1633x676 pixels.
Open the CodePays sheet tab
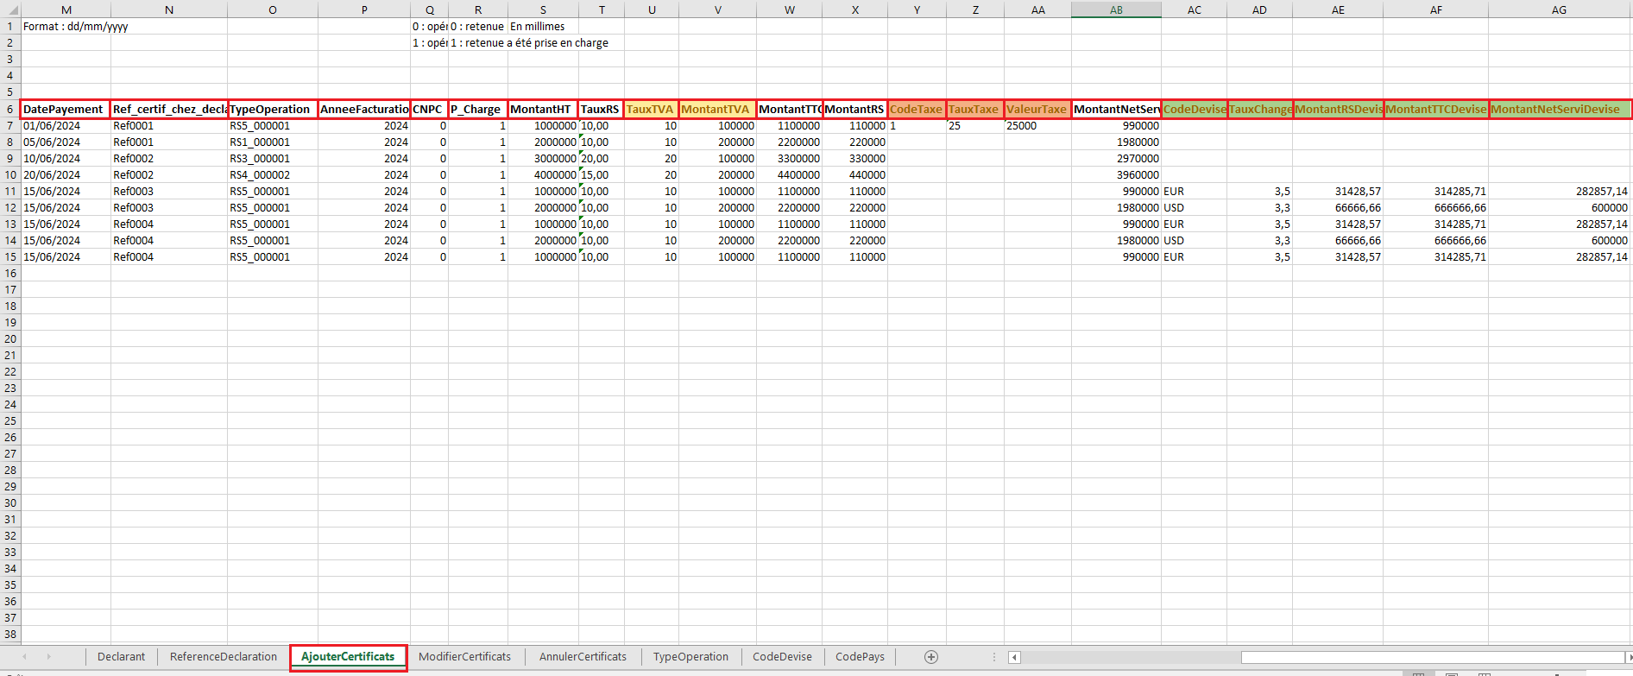click(x=860, y=657)
